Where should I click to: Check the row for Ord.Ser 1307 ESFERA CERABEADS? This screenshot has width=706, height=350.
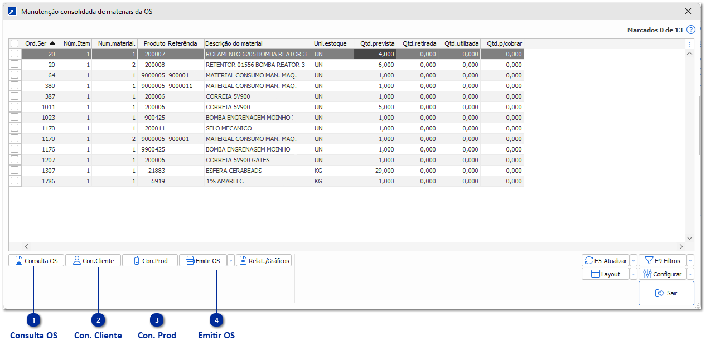tap(14, 170)
